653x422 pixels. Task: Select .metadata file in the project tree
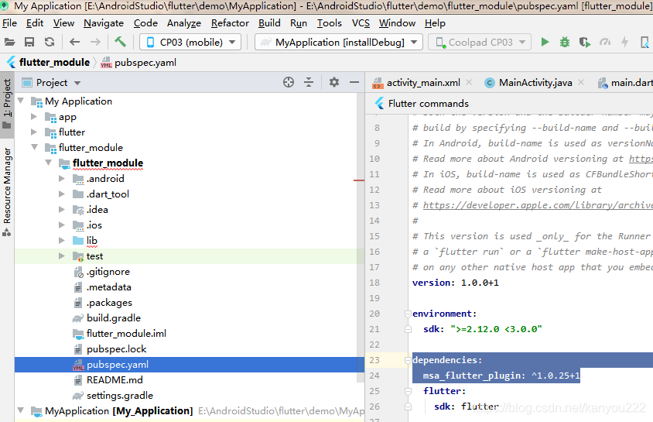point(108,287)
